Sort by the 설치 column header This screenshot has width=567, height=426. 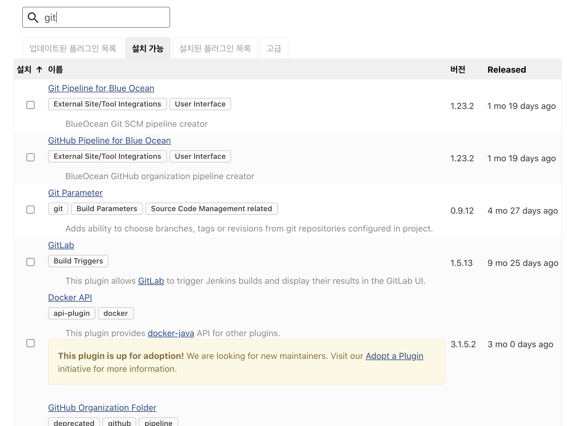[24, 70]
